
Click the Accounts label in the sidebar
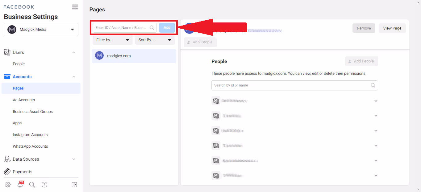pyautogui.click(x=22, y=77)
